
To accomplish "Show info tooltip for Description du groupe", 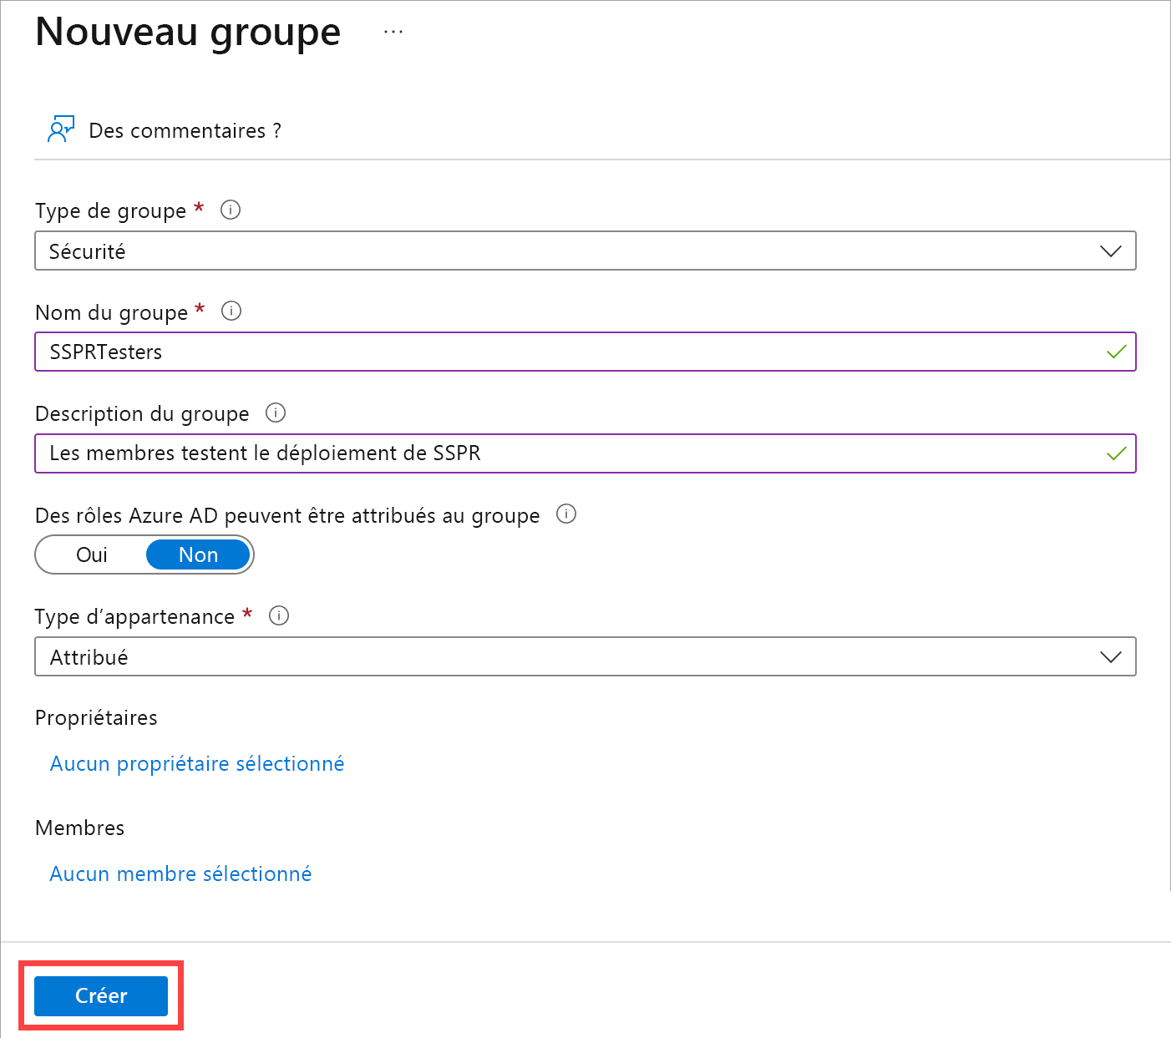I will (x=276, y=413).
